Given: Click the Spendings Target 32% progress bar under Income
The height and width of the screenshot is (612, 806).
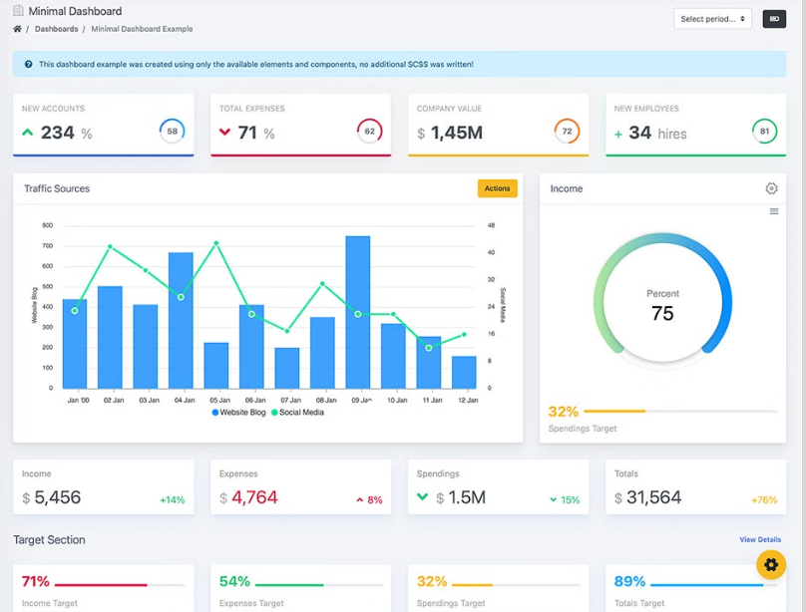Looking at the screenshot, I should 678,411.
